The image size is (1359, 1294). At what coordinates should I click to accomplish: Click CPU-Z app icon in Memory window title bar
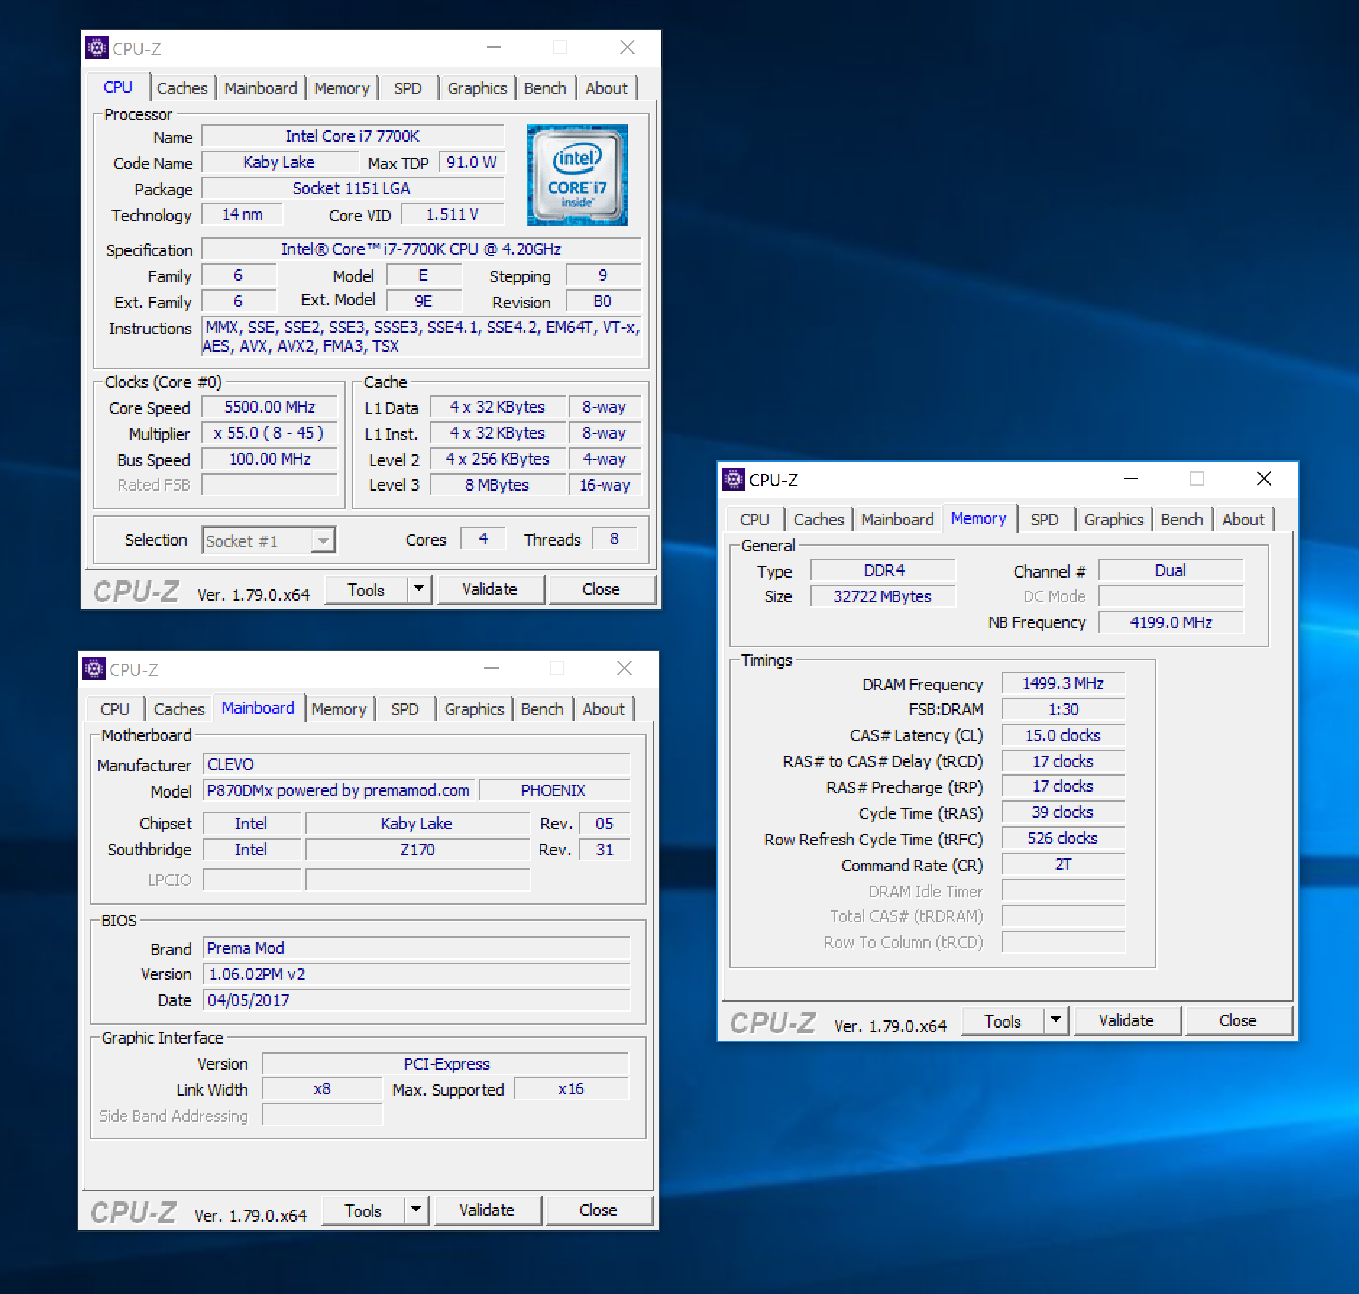tap(734, 479)
